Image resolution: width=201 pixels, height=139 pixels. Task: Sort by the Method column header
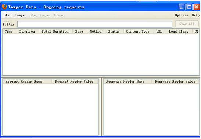tap(96, 31)
